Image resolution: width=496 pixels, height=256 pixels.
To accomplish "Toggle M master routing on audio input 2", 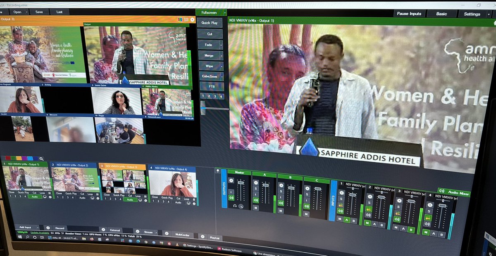I will (x=367, y=223).
